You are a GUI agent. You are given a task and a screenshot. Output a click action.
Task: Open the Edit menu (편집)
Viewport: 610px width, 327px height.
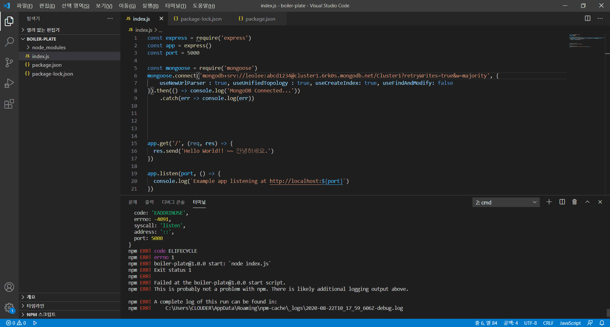click(x=47, y=6)
